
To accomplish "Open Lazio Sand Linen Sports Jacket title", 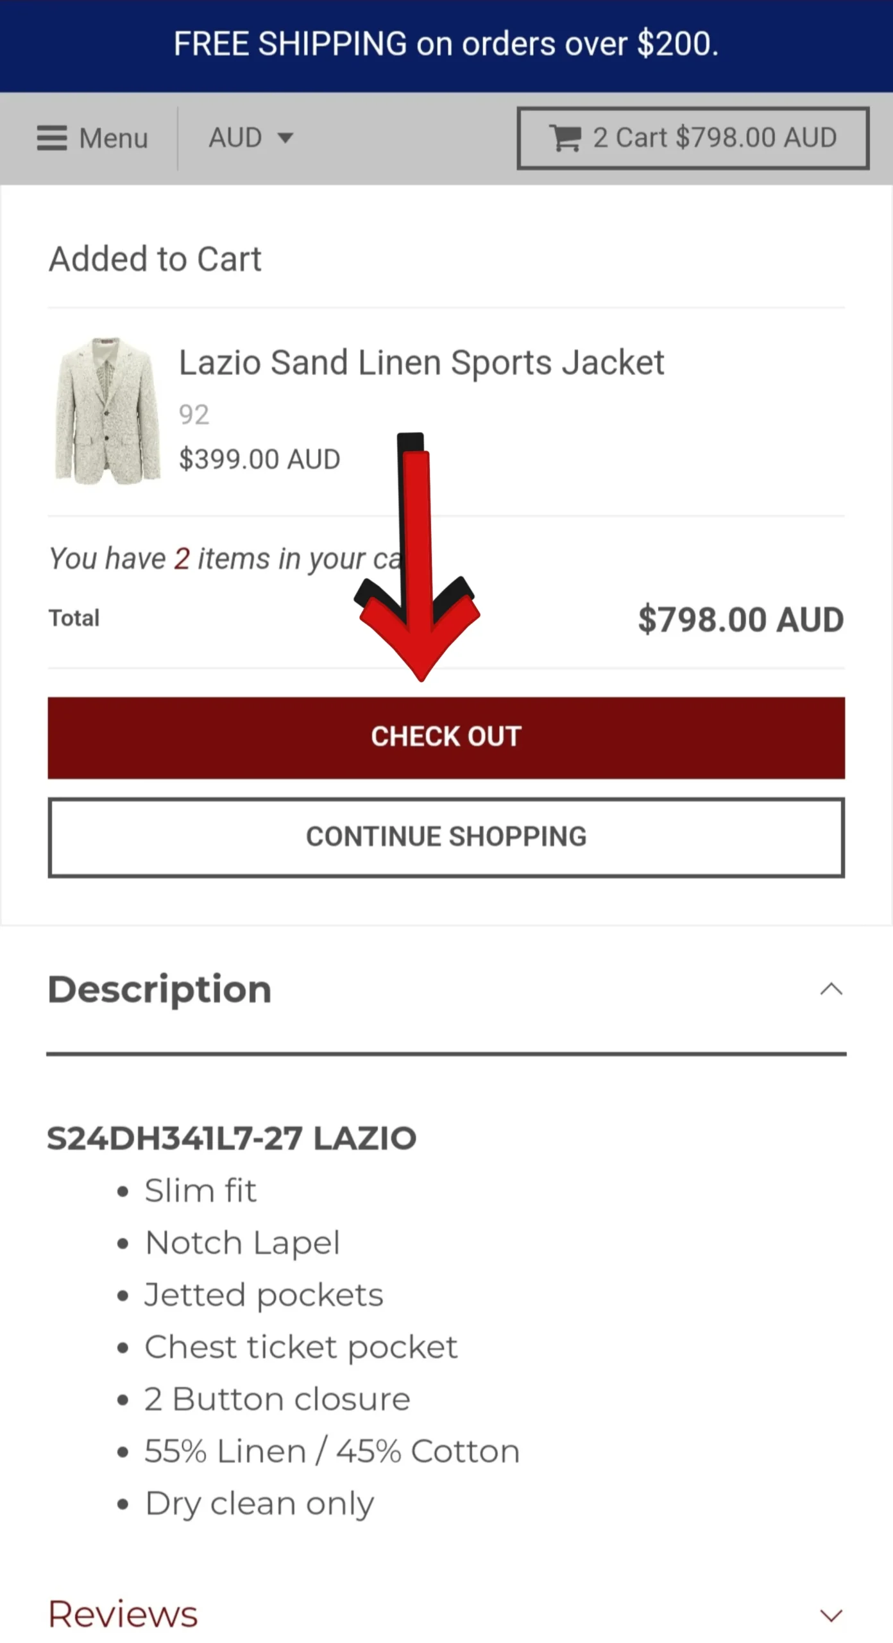I will (x=421, y=363).
